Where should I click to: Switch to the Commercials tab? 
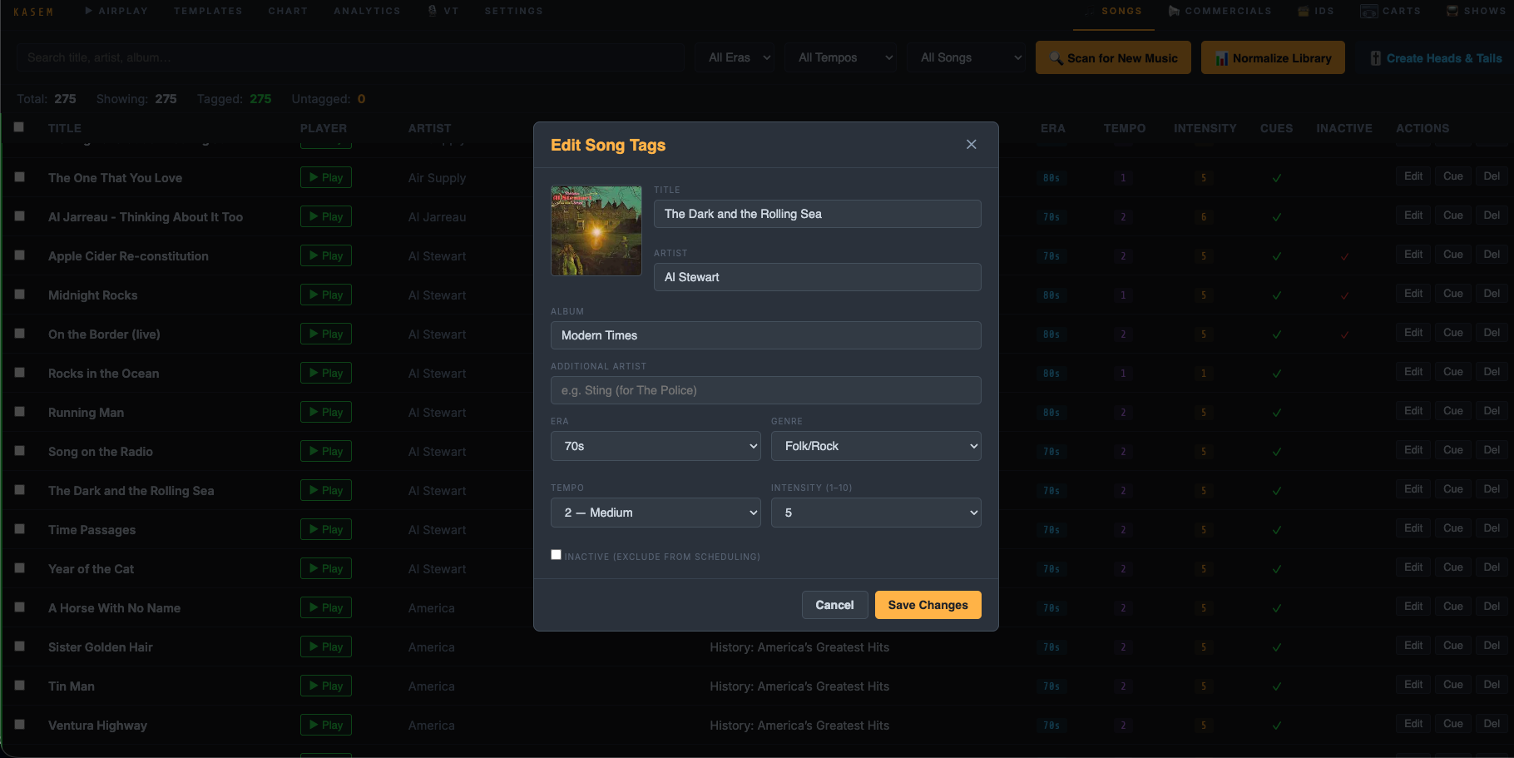(x=1220, y=11)
